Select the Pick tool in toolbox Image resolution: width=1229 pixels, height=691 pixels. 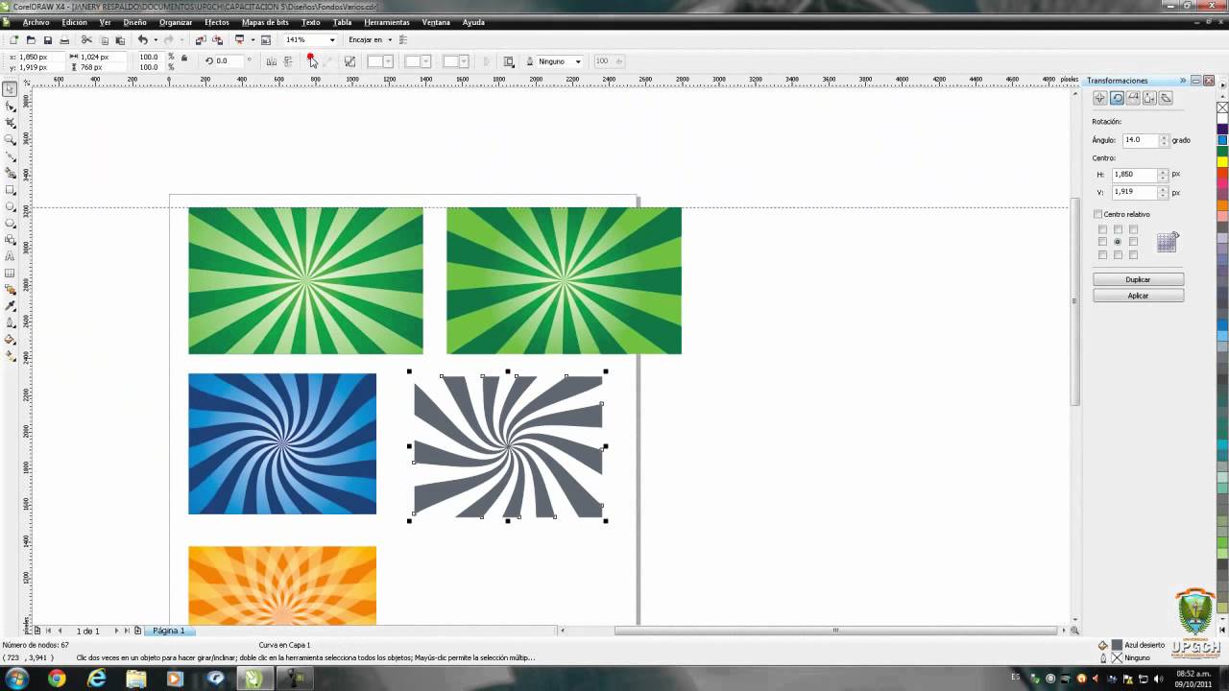coord(11,89)
